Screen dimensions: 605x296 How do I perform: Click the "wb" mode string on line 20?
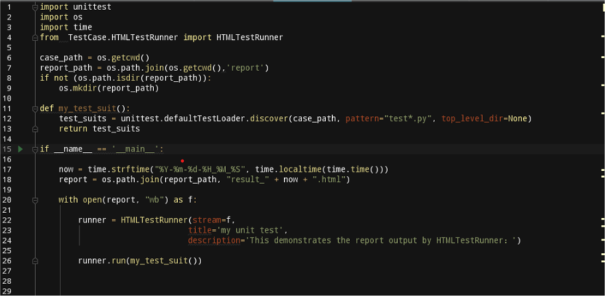(154, 200)
